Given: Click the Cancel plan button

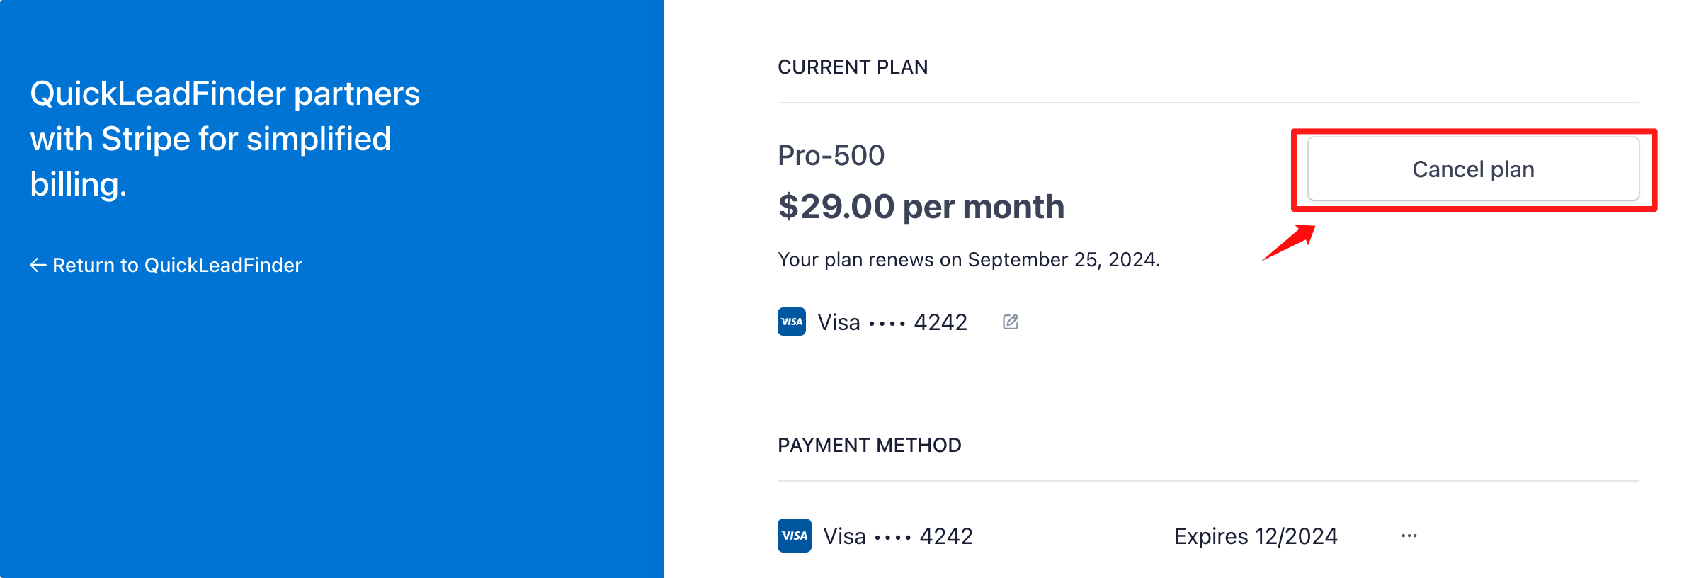Looking at the screenshot, I should (1473, 169).
